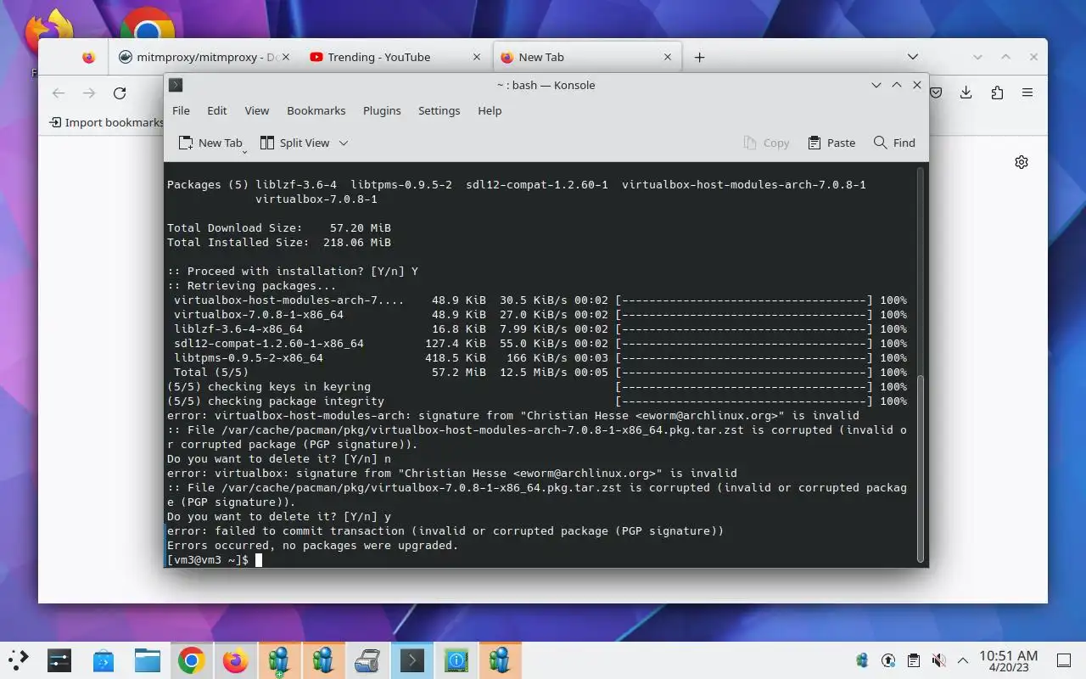Expand the New Tab profile dropdown arrow
1086x679 pixels.
pyautogui.click(x=245, y=151)
